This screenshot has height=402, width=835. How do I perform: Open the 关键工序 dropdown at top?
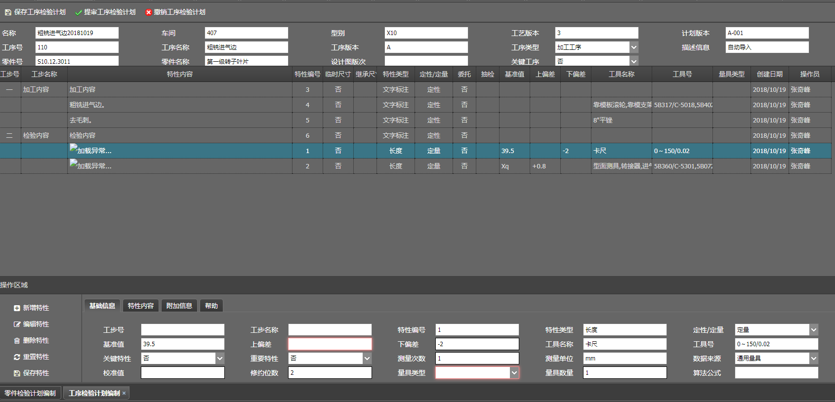633,61
